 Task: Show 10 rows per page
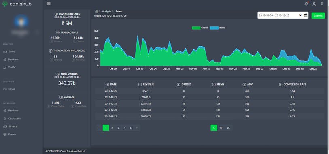click(x=221, y=128)
